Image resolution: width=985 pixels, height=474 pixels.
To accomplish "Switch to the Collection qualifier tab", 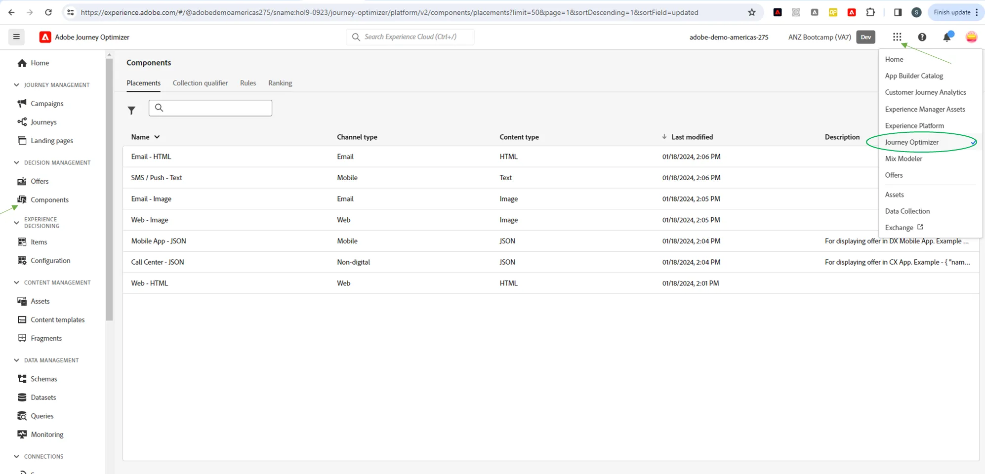I will [200, 83].
